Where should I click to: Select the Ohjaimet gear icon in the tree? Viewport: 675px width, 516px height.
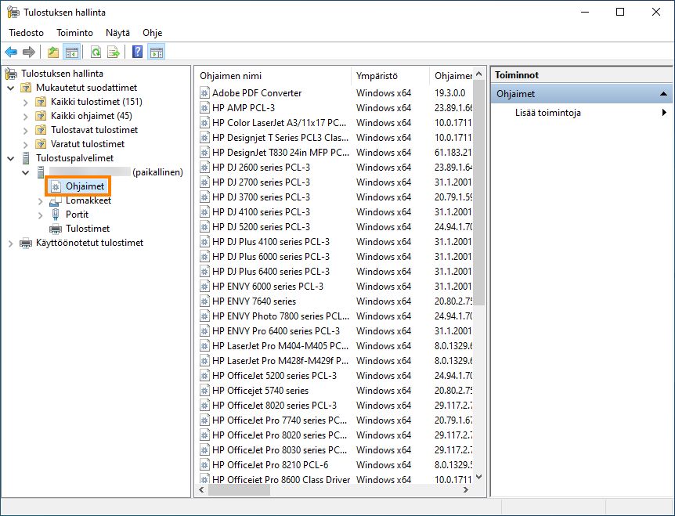click(x=55, y=186)
